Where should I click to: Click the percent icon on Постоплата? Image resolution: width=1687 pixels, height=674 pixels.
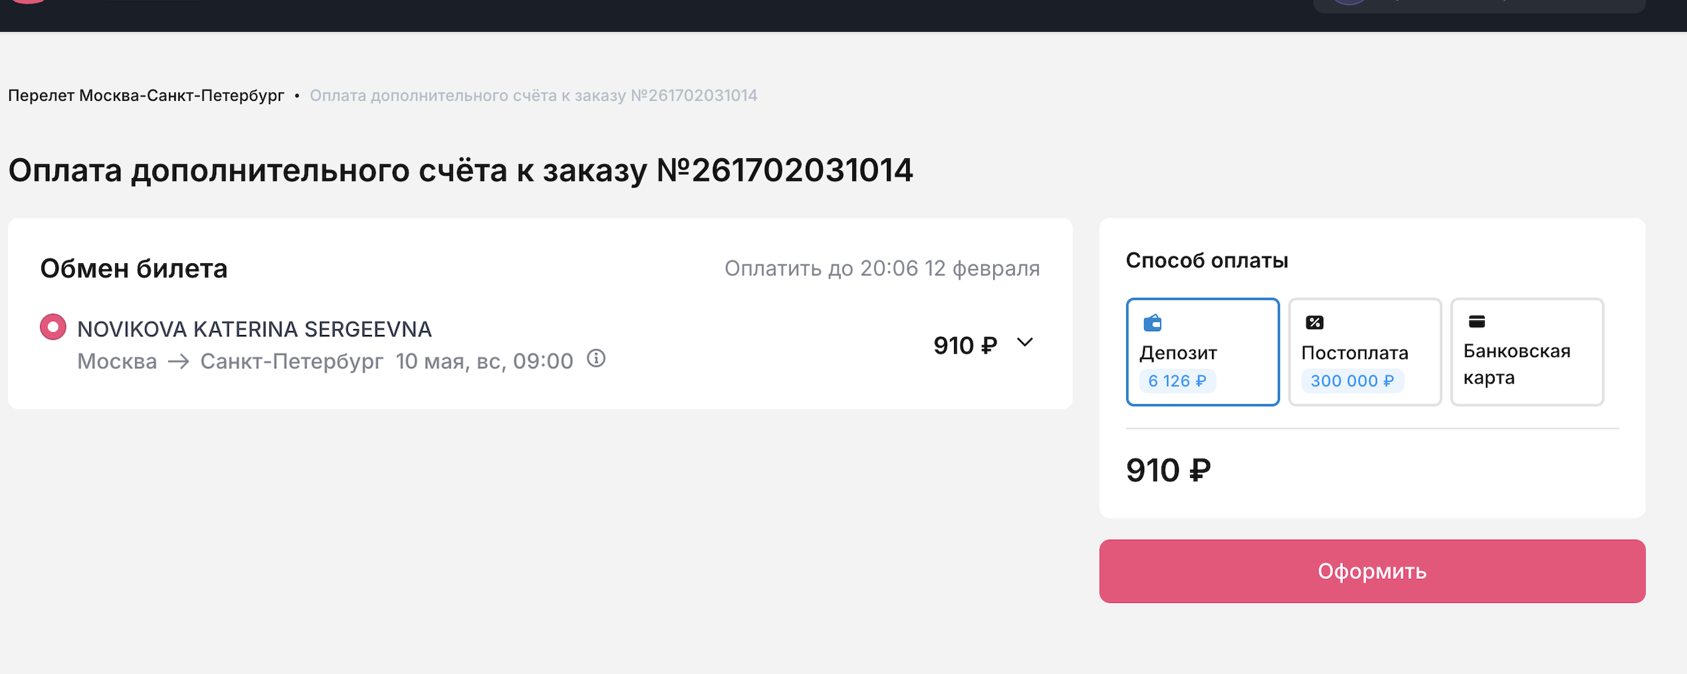coord(1314,322)
